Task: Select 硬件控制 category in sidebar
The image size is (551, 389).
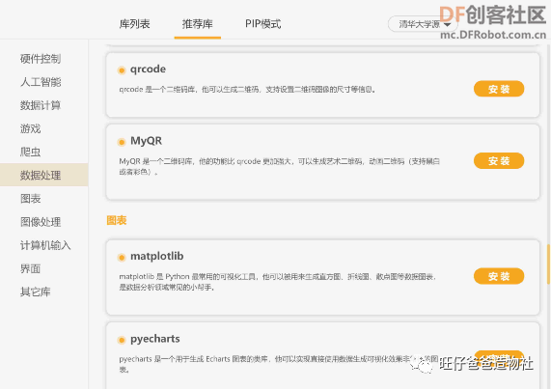Action: click(41, 59)
